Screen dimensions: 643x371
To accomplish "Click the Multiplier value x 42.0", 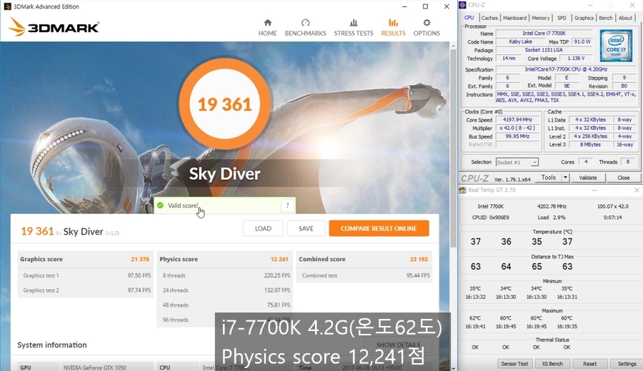I will (519, 128).
